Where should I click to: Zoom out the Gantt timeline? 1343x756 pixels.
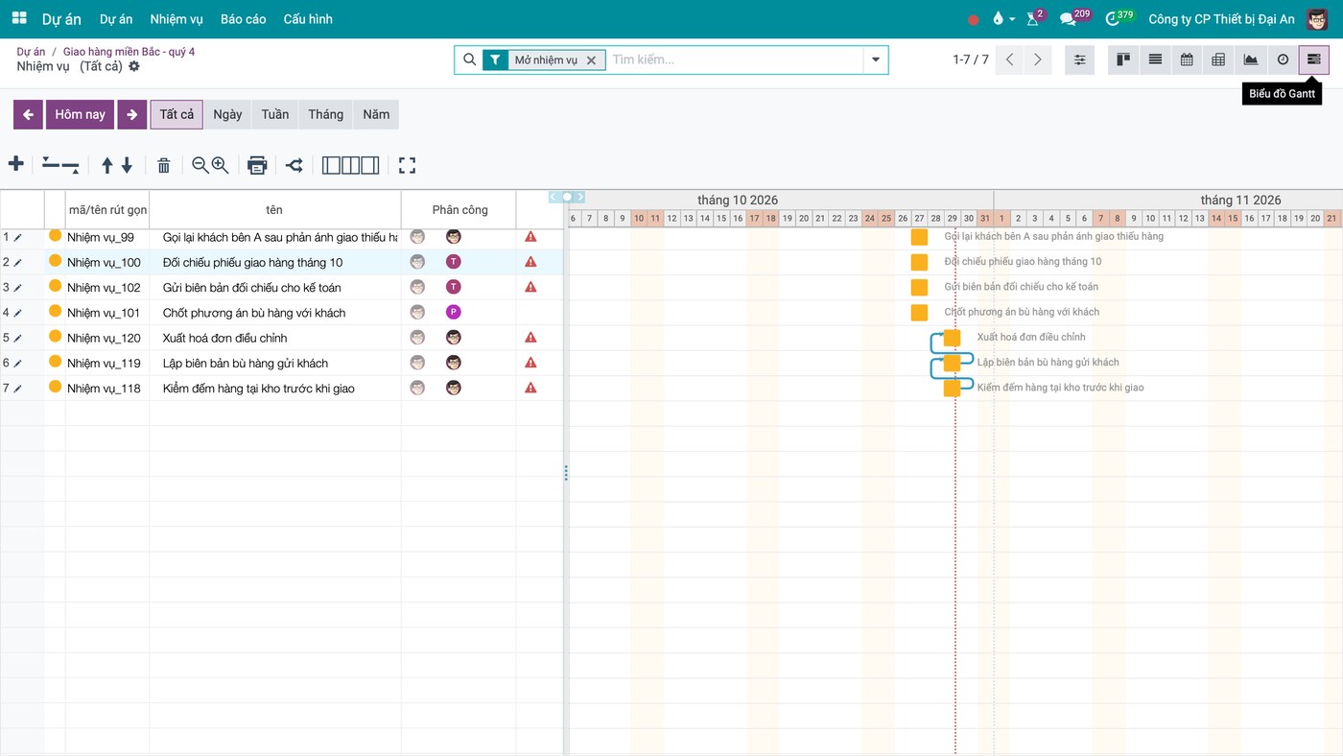coord(200,165)
